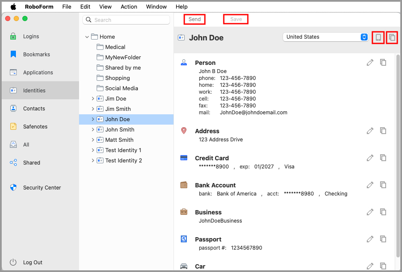Open the View menu
This screenshot has width=402, height=272.
[x=105, y=7]
